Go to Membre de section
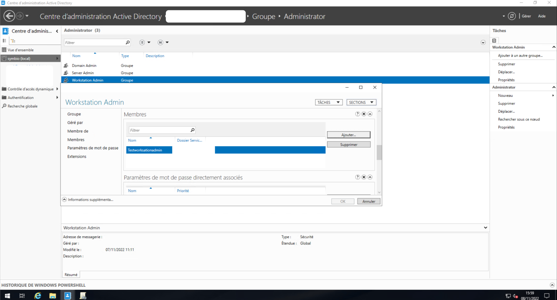This screenshot has width=557, height=300. coord(78,131)
